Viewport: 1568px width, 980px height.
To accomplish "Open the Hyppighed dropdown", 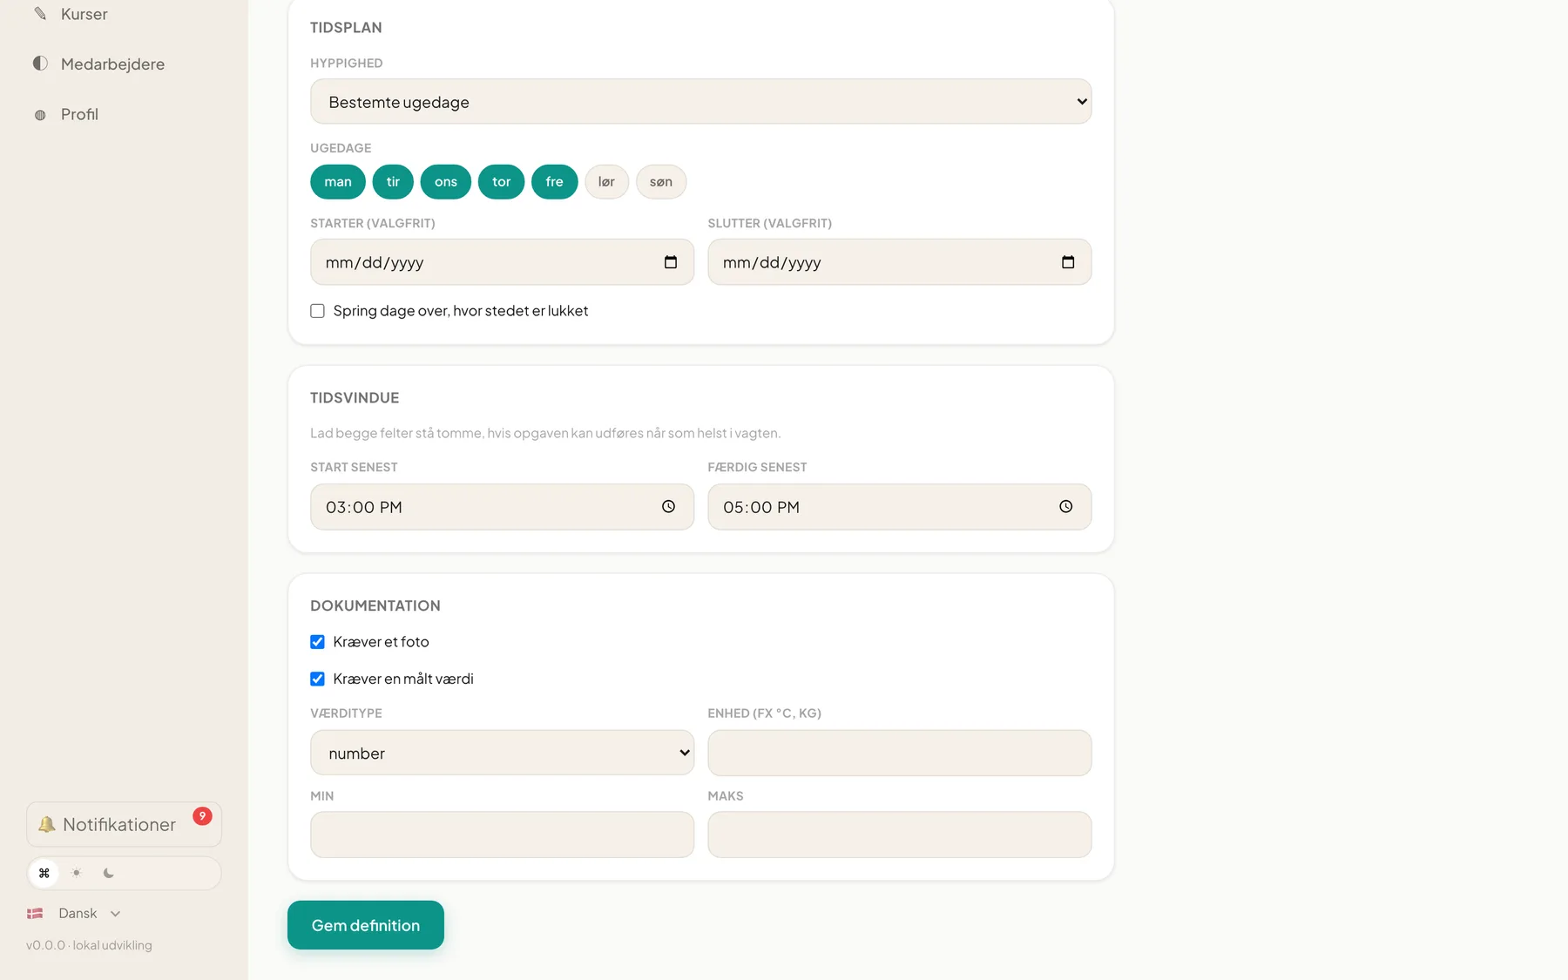I will (x=700, y=101).
